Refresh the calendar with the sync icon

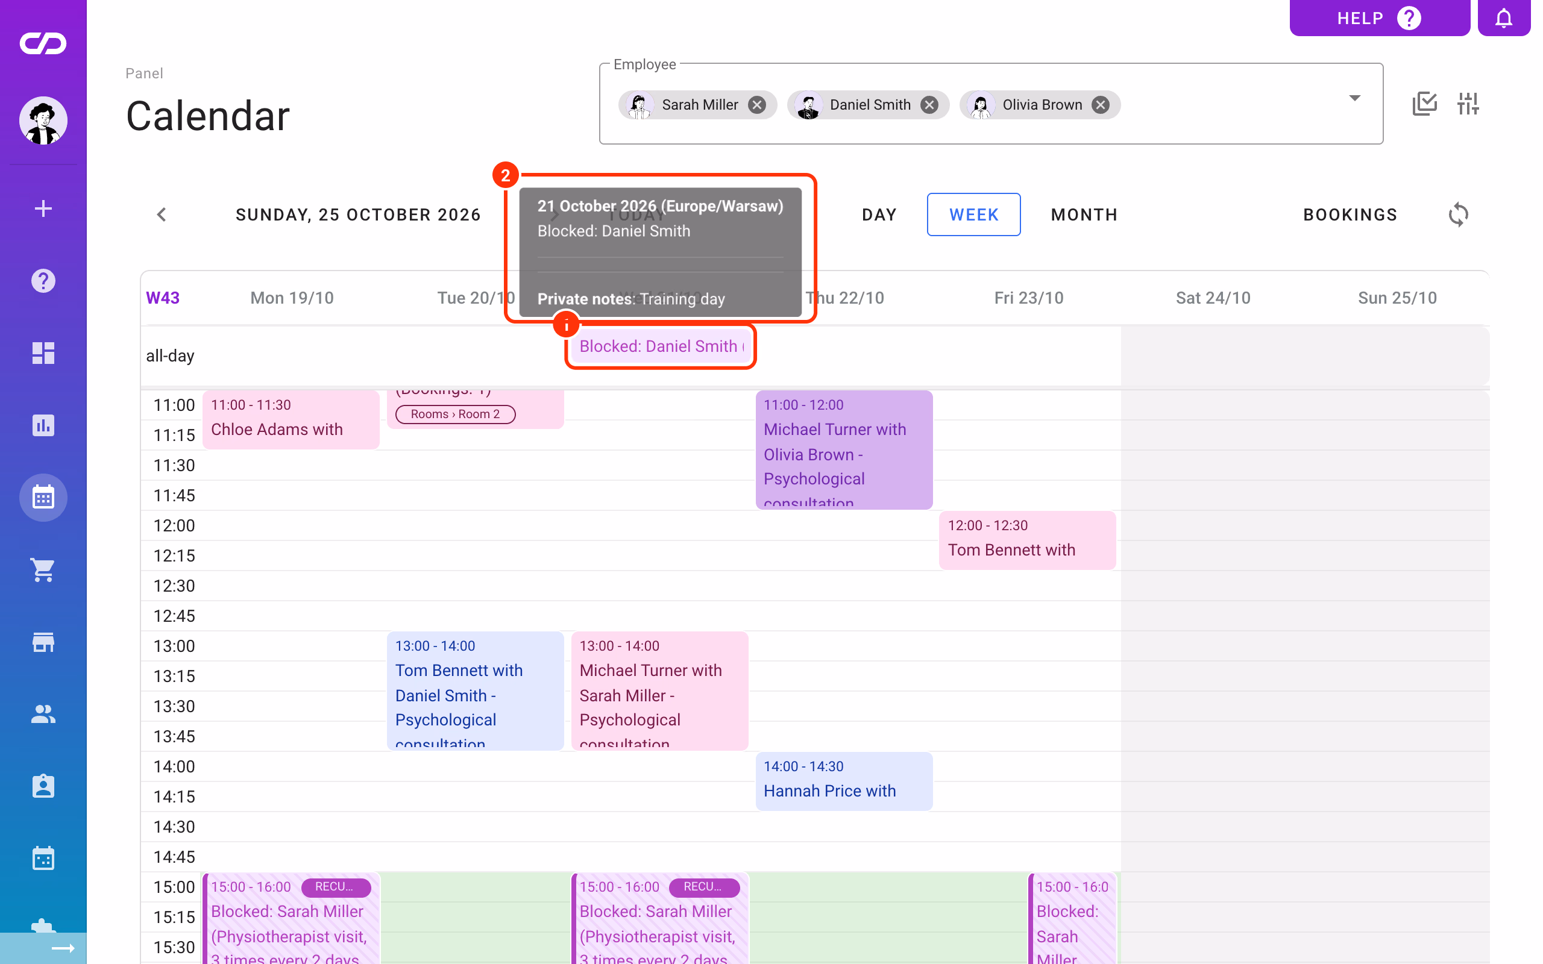click(1458, 215)
